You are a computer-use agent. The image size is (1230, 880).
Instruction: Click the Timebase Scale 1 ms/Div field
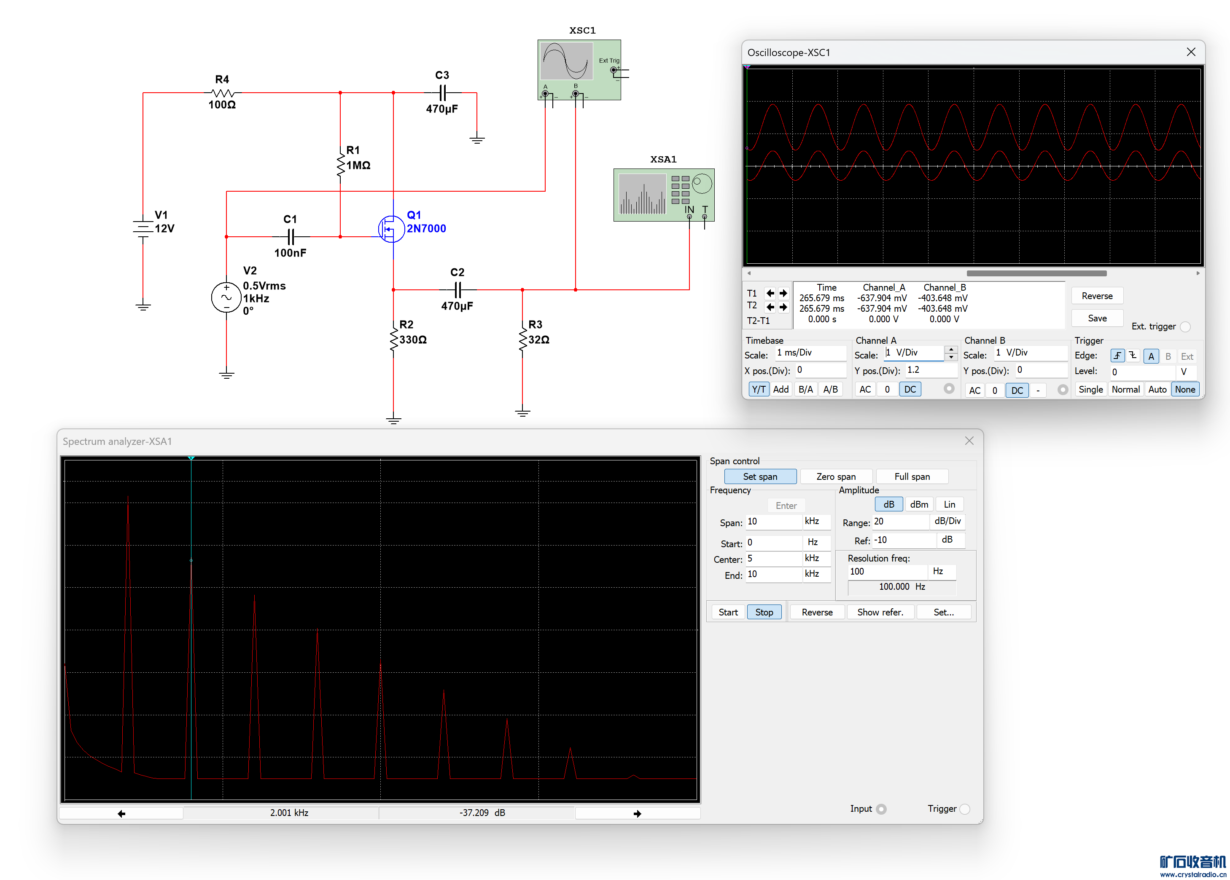tap(810, 353)
